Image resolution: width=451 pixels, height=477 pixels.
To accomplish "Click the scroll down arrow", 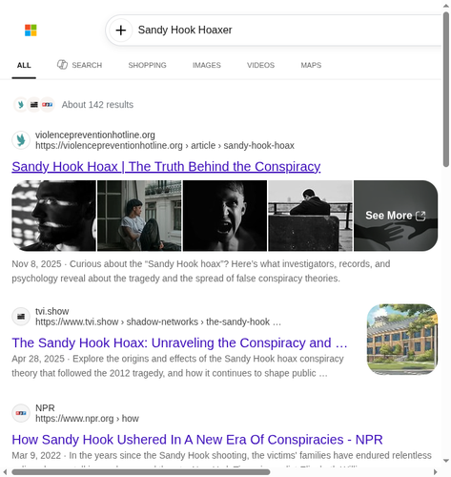I will (446, 461).
